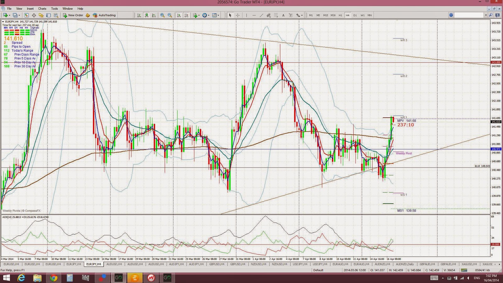Click the New Order button
Screen dimensions: 503x283
click(73, 15)
